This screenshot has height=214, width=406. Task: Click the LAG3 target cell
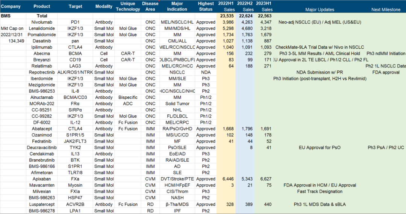(x=75, y=66)
